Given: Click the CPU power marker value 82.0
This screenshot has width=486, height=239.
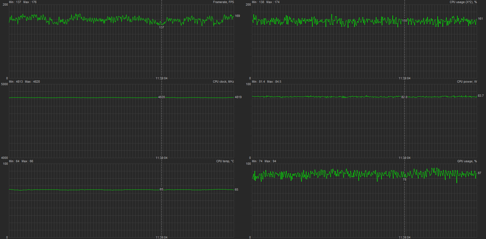Looking at the screenshot, I should point(404,97).
